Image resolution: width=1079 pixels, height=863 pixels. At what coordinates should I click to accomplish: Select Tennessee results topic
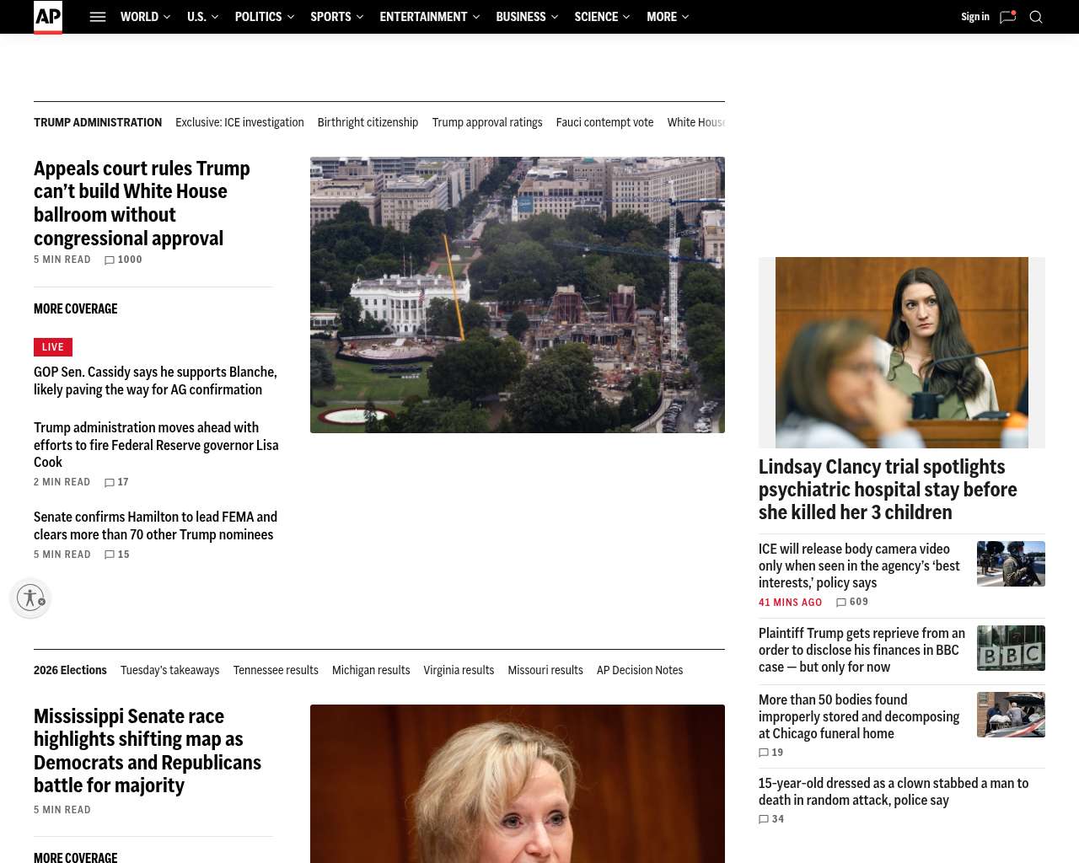pyautogui.click(x=276, y=670)
